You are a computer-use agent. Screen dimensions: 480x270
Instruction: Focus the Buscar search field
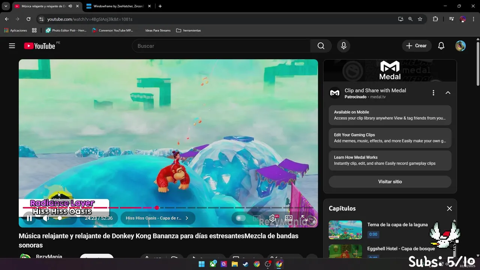click(221, 46)
